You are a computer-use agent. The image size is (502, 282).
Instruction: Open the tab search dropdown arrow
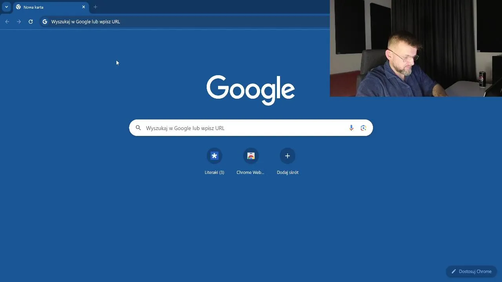(x=6, y=7)
